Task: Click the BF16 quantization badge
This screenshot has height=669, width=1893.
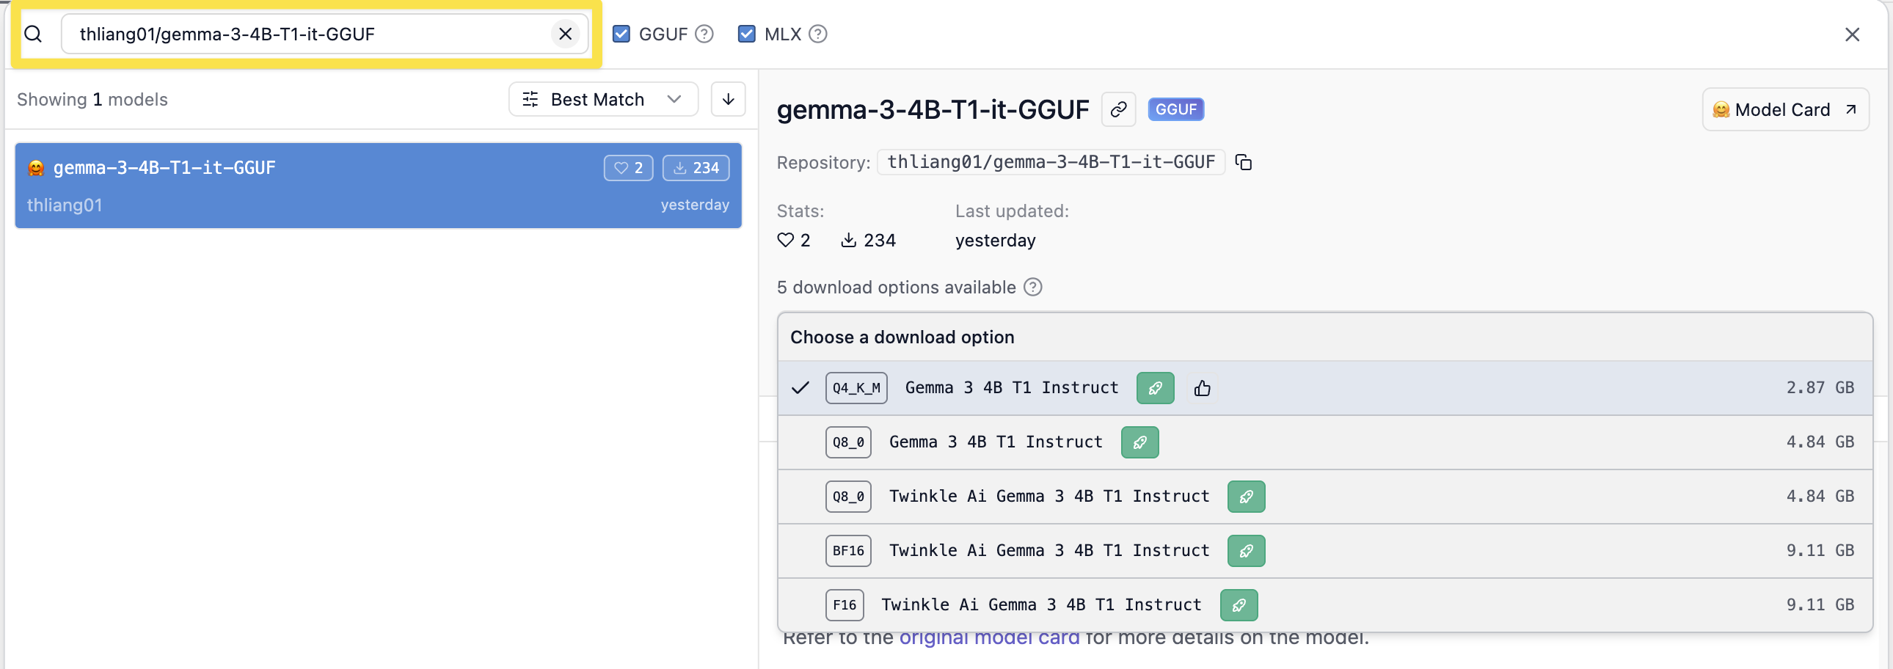Action: pos(848,551)
